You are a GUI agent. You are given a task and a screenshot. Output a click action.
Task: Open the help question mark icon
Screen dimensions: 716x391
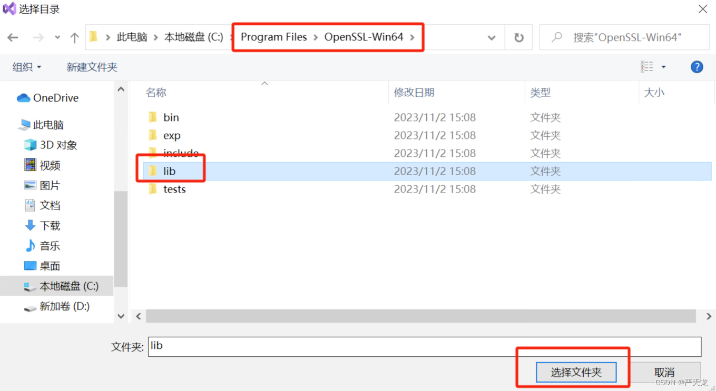(x=697, y=67)
